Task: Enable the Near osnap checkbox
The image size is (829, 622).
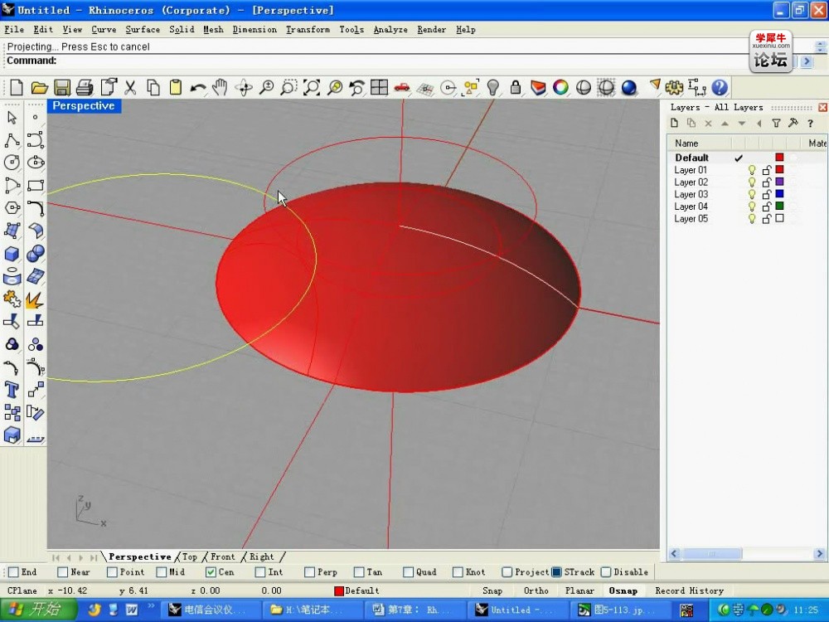Action: (x=62, y=571)
